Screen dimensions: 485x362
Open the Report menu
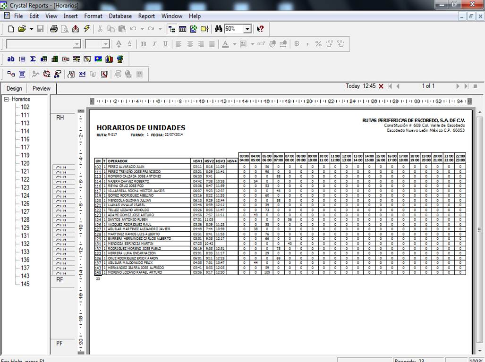[146, 16]
